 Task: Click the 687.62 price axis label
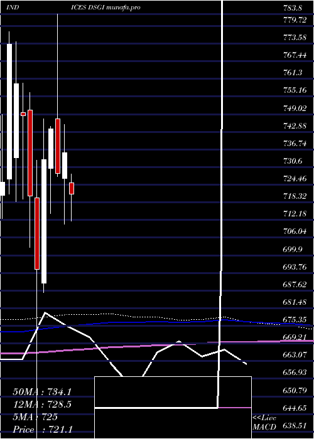[295, 285]
